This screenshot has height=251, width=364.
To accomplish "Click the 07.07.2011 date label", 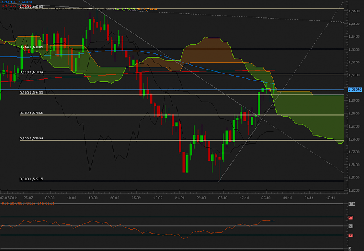I will (9, 198).
